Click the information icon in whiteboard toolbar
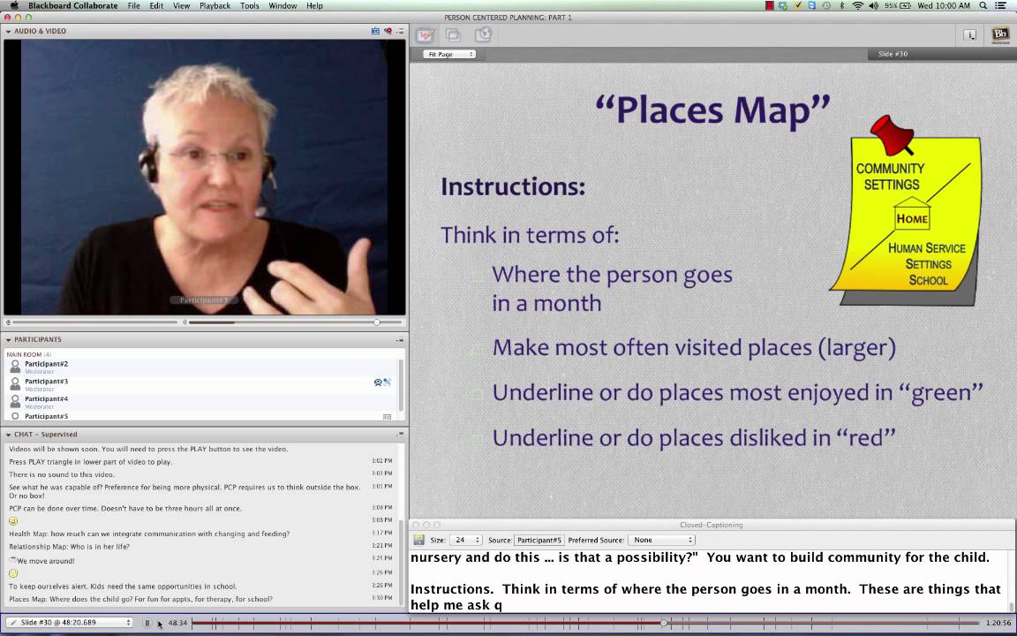Image resolution: width=1017 pixels, height=636 pixels. (969, 35)
